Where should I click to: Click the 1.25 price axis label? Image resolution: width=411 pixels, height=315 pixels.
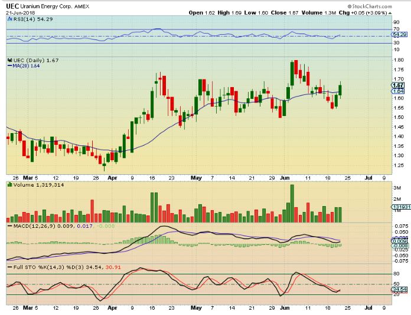pos(399,165)
